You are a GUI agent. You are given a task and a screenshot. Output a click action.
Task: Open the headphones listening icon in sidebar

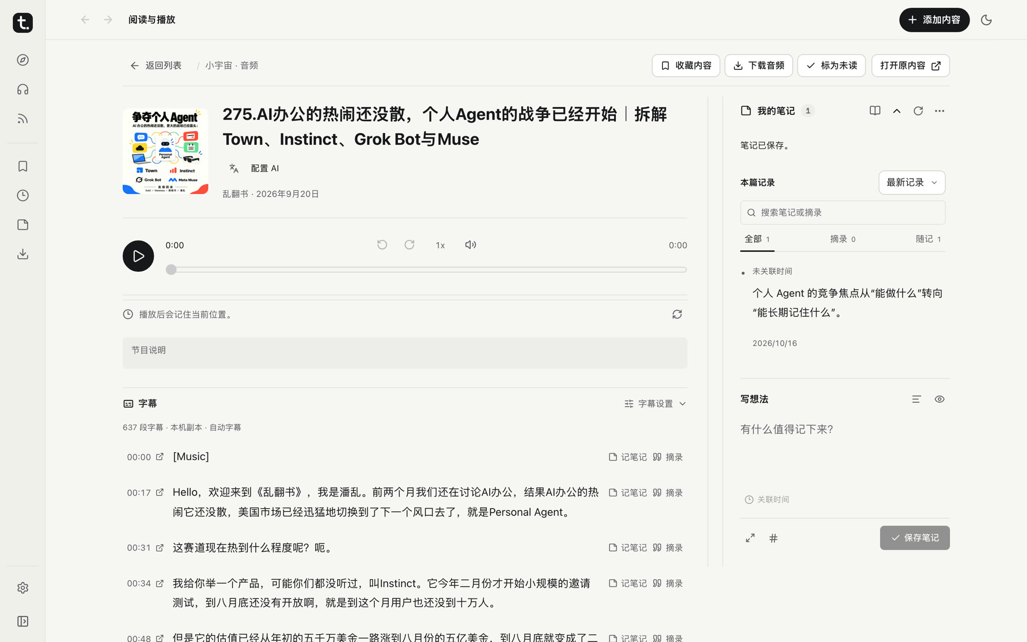pos(23,89)
